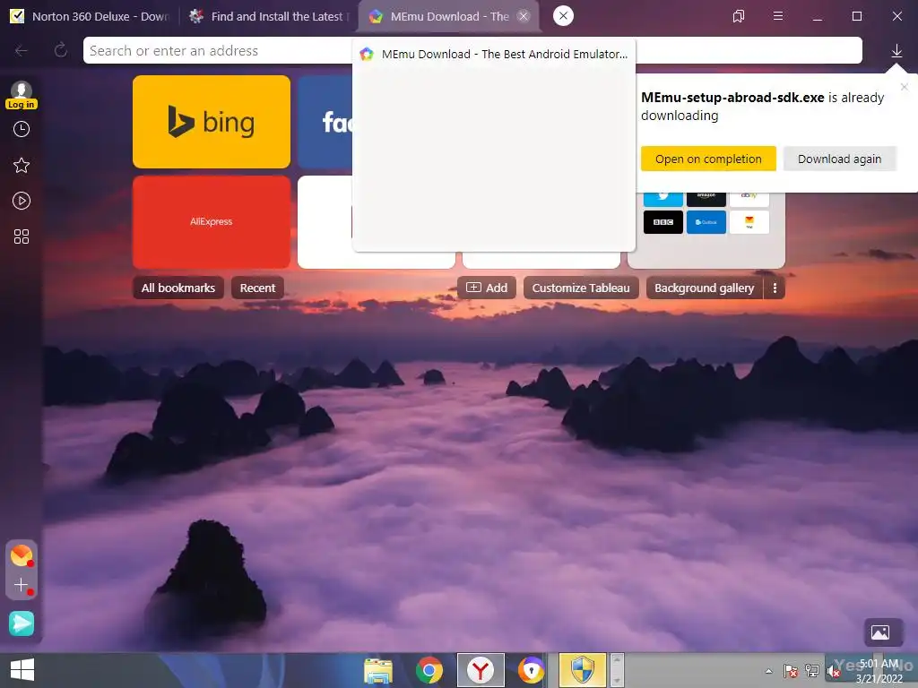Open the BBC mini tile
The height and width of the screenshot is (688, 918).
(663, 222)
